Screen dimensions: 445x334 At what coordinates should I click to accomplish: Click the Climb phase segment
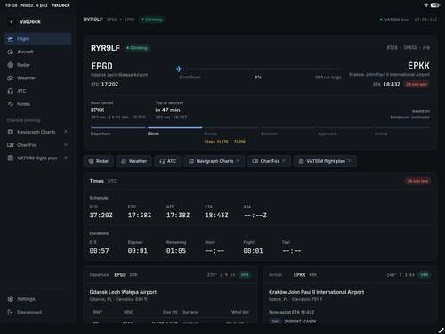coord(175,131)
